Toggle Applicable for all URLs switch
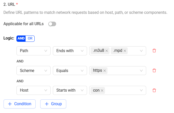Screen dimensions: 174x113 tap(52, 24)
